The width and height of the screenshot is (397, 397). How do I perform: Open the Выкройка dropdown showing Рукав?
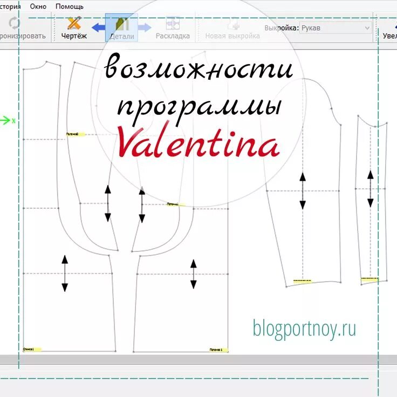coord(336,28)
